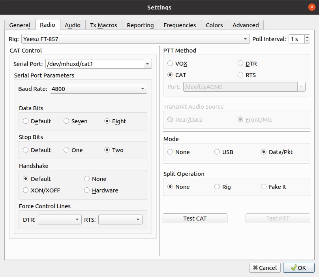Close the Settings dialog window
Viewport: 319px width, 277px height.
point(311,7)
